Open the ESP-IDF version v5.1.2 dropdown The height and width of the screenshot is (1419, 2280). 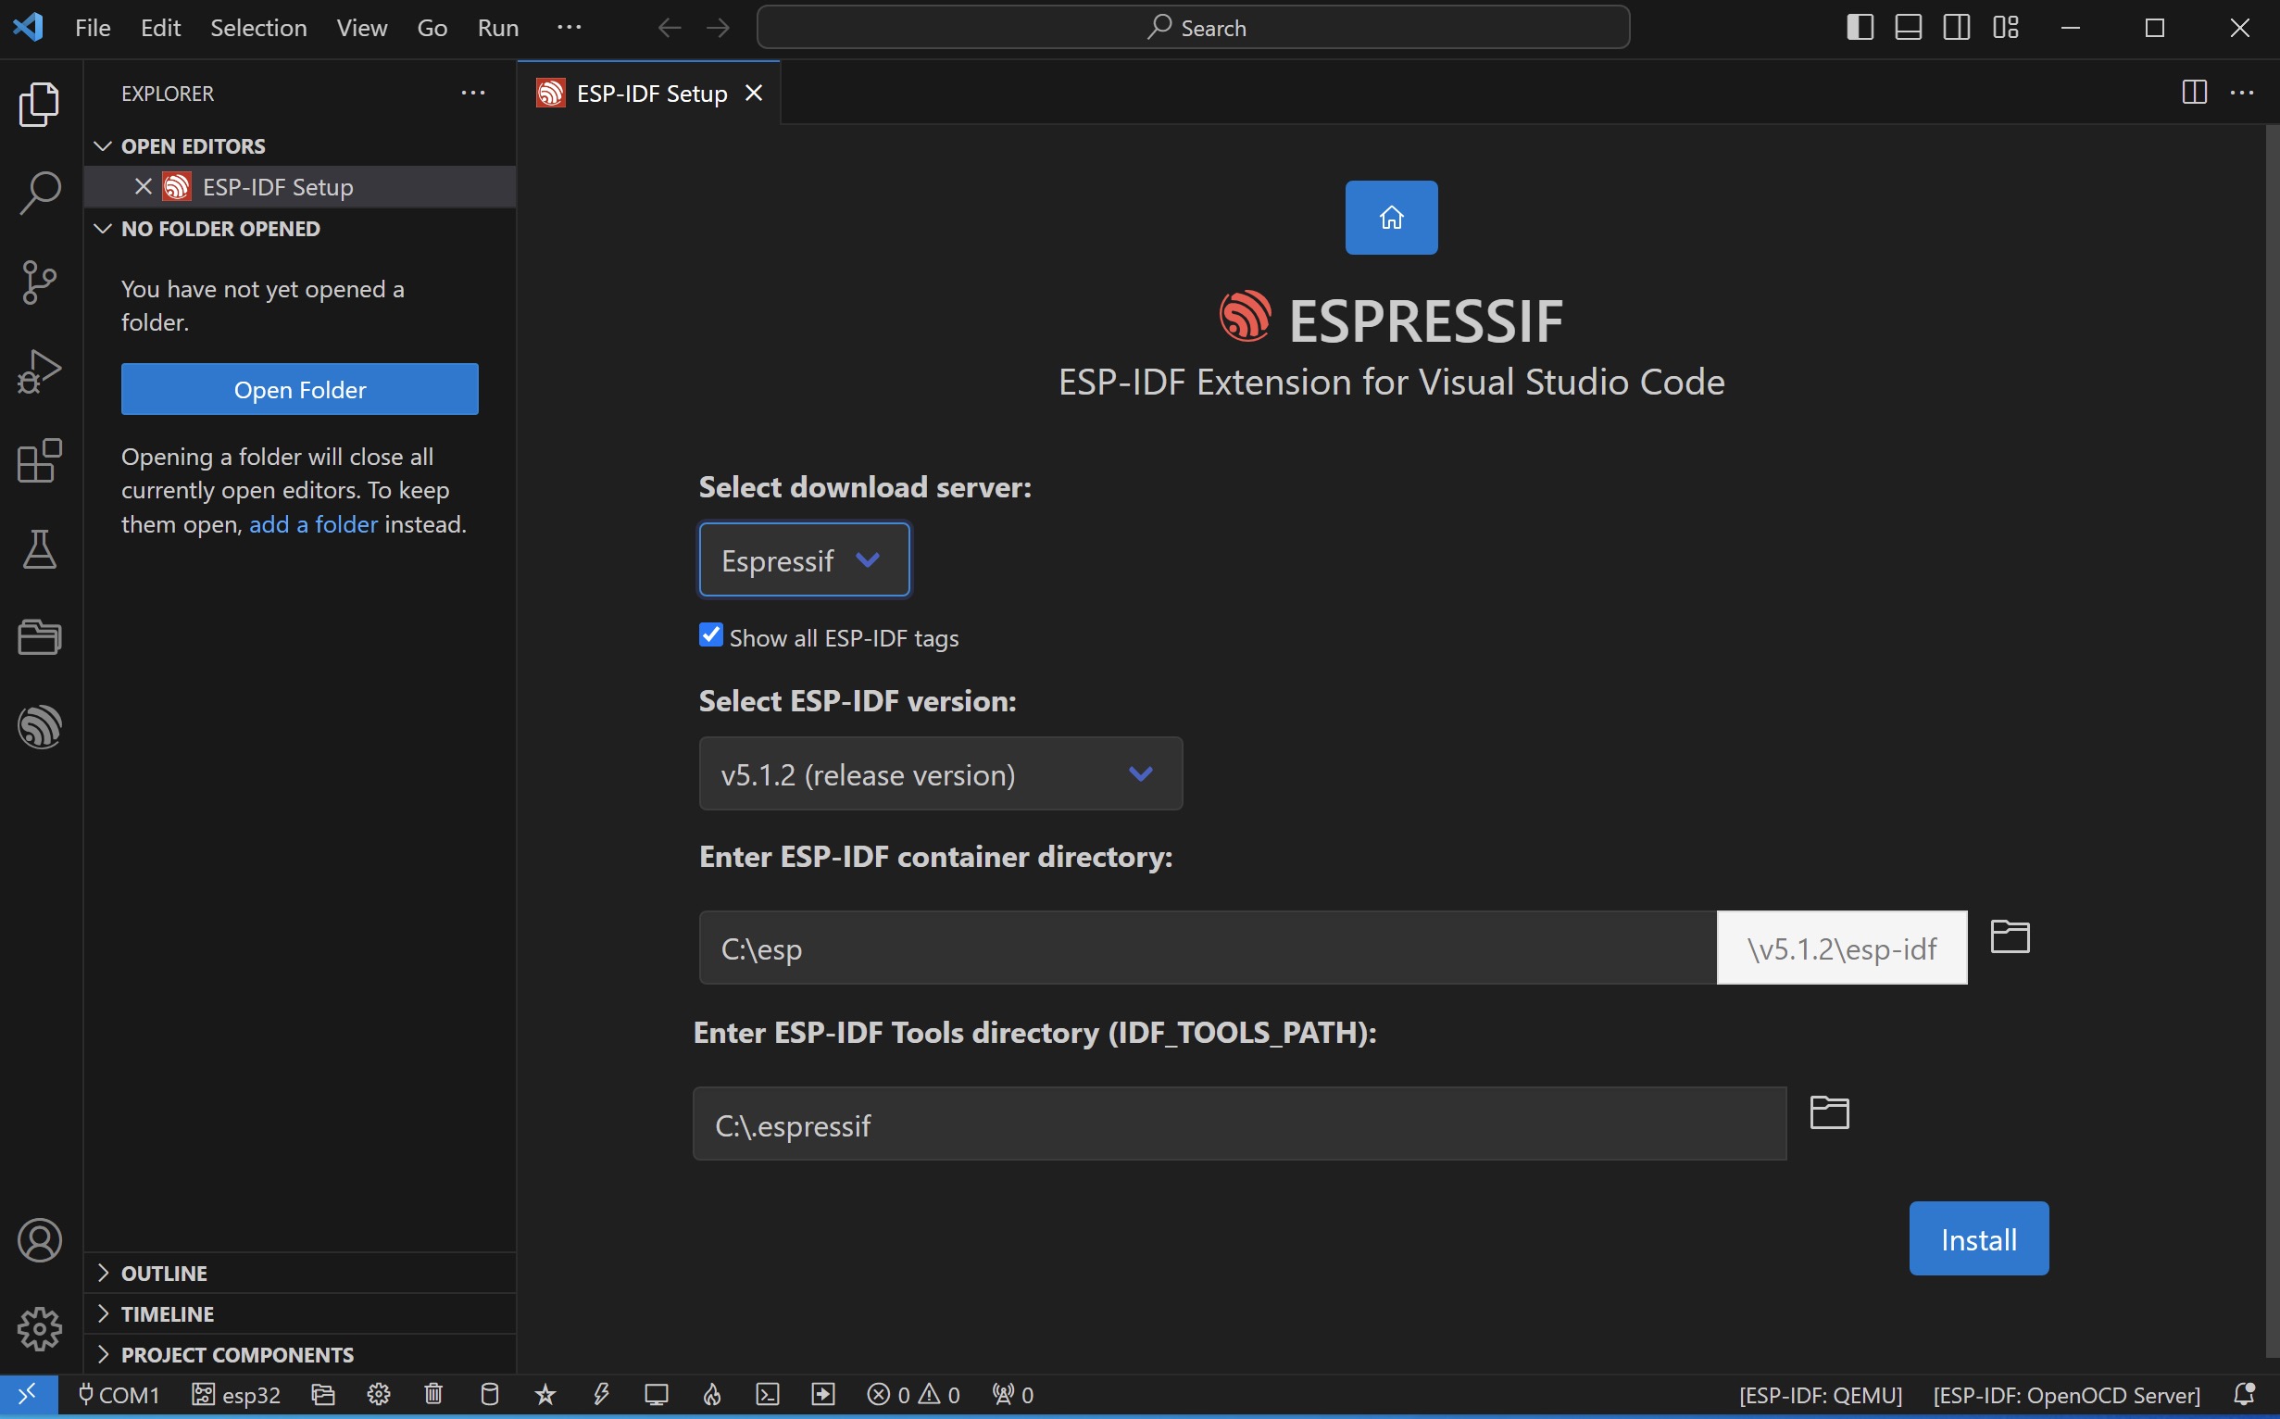[x=940, y=773]
